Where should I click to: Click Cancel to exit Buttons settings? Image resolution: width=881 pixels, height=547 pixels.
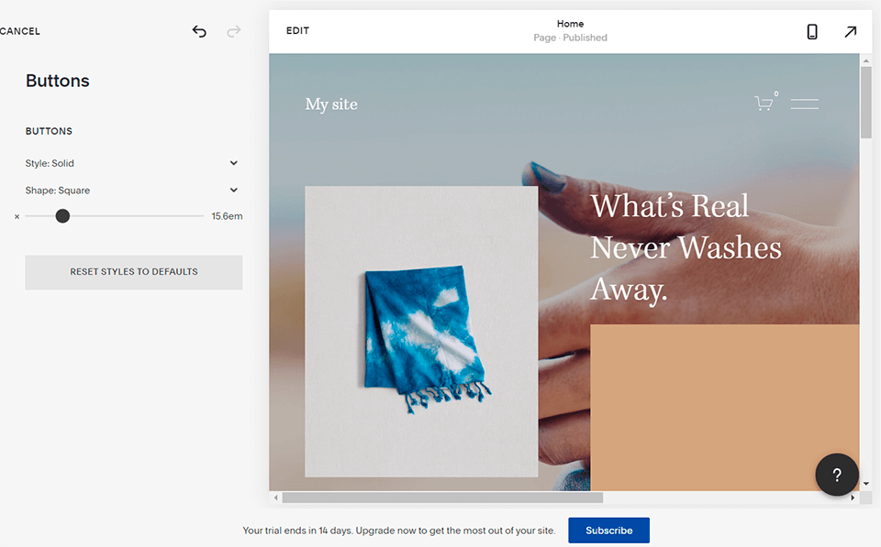[20, 30]
